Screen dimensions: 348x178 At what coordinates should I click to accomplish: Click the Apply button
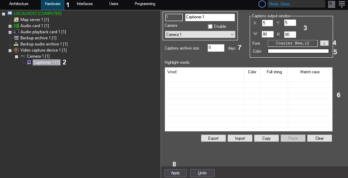(175, 173)
